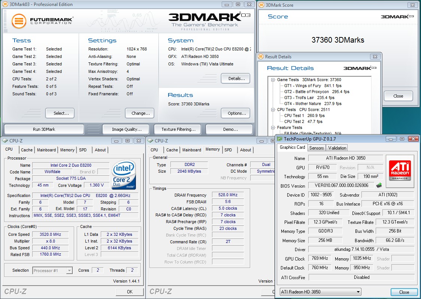Click the results Options... button
The width and height of the screenshot is (421, 299).
point(236,113)
